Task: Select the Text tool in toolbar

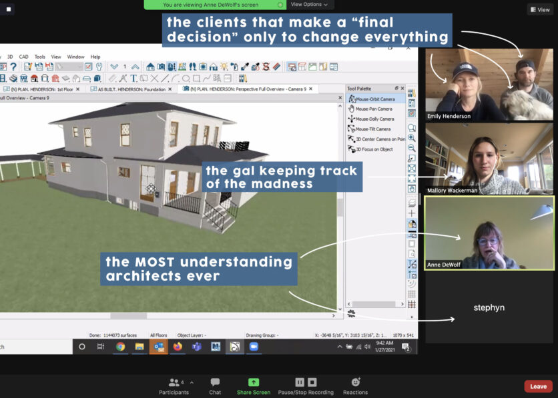Action: (133, 78)
